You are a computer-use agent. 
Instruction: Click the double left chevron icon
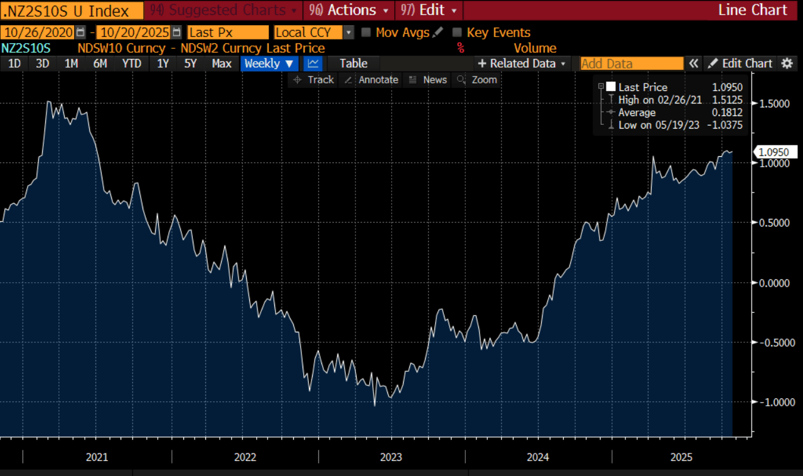click(694, 63)
